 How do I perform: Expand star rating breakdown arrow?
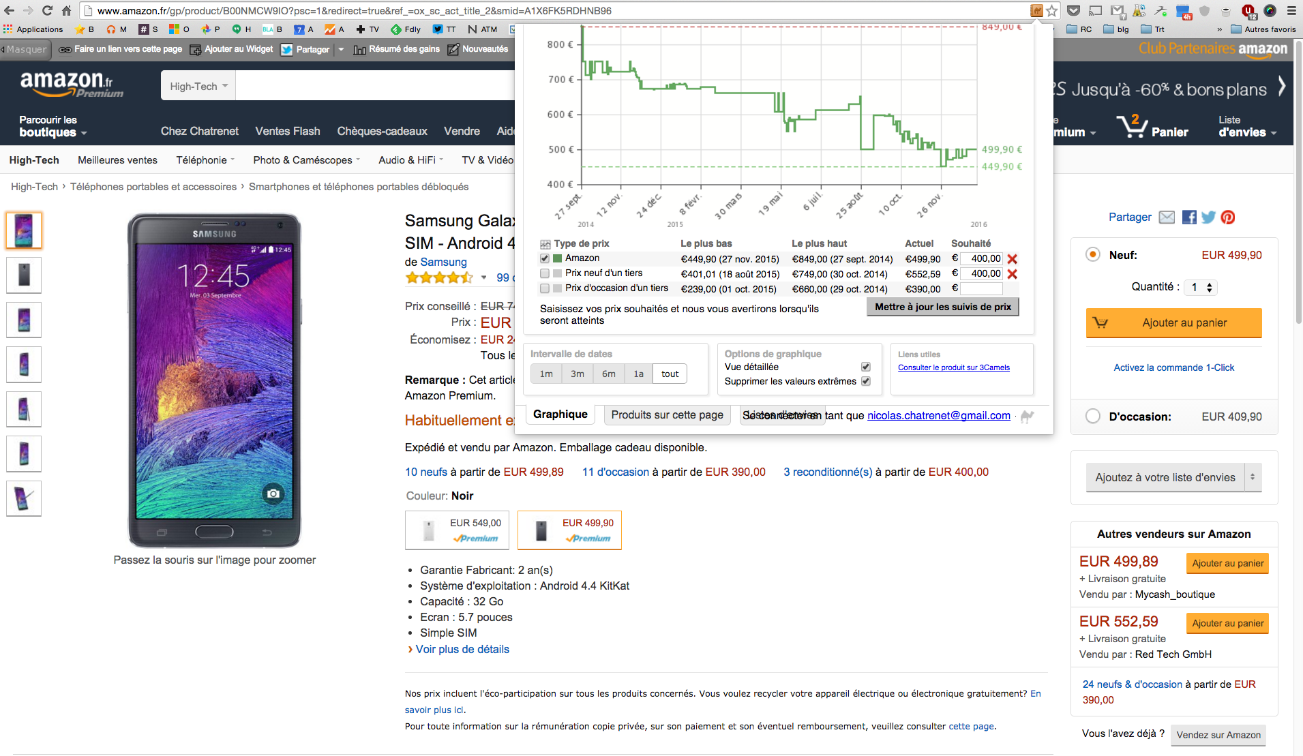(x=483, y=277)
